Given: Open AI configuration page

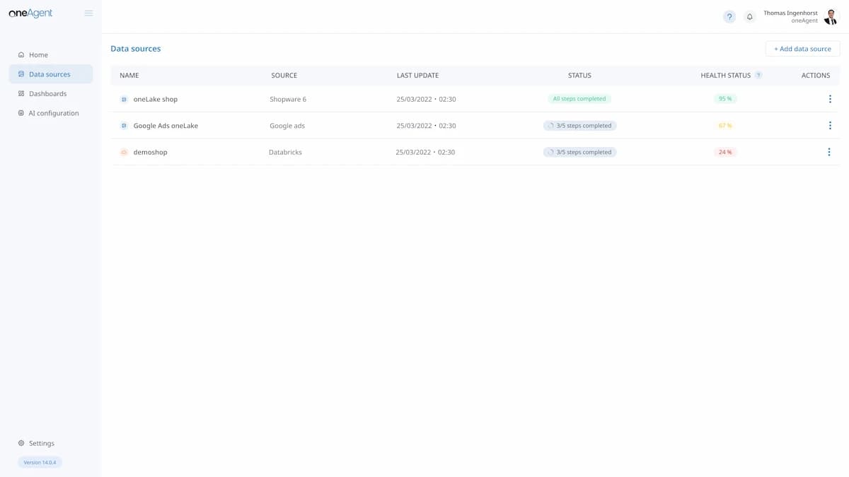Looking at the screenshot, I should (53, 113).
